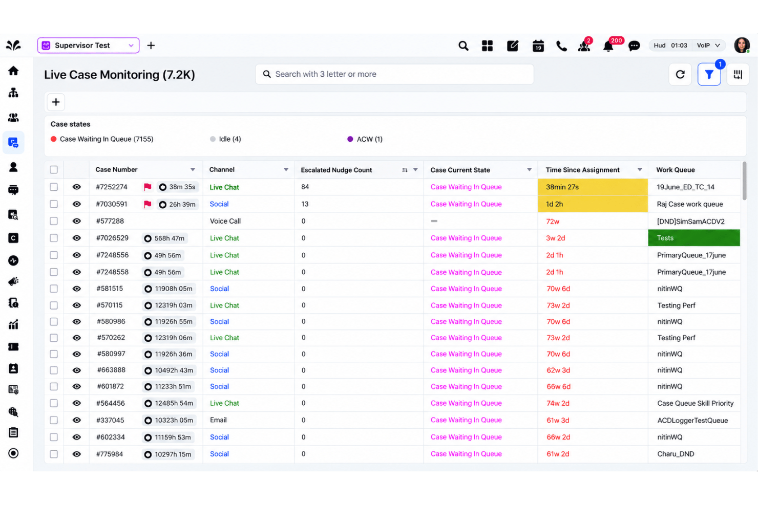
Task: Select checkbox for case #577288
Action: [54, 221]
